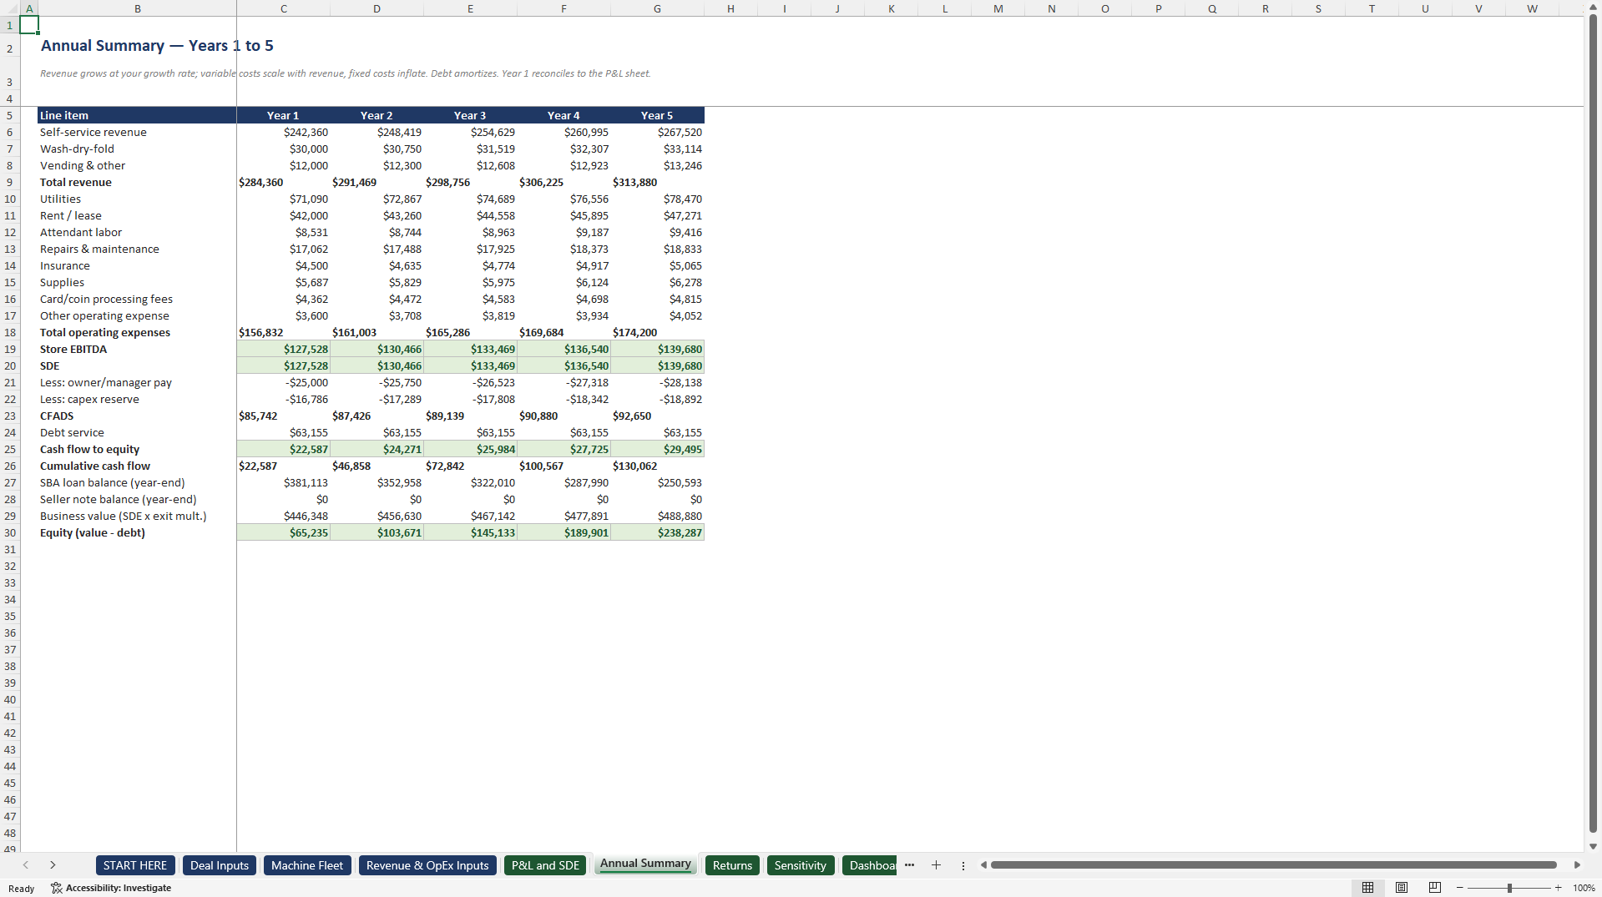Select Year 1 Self-service revenue $242,360
Screen dimensions: 1602x897
coord(284,132)
